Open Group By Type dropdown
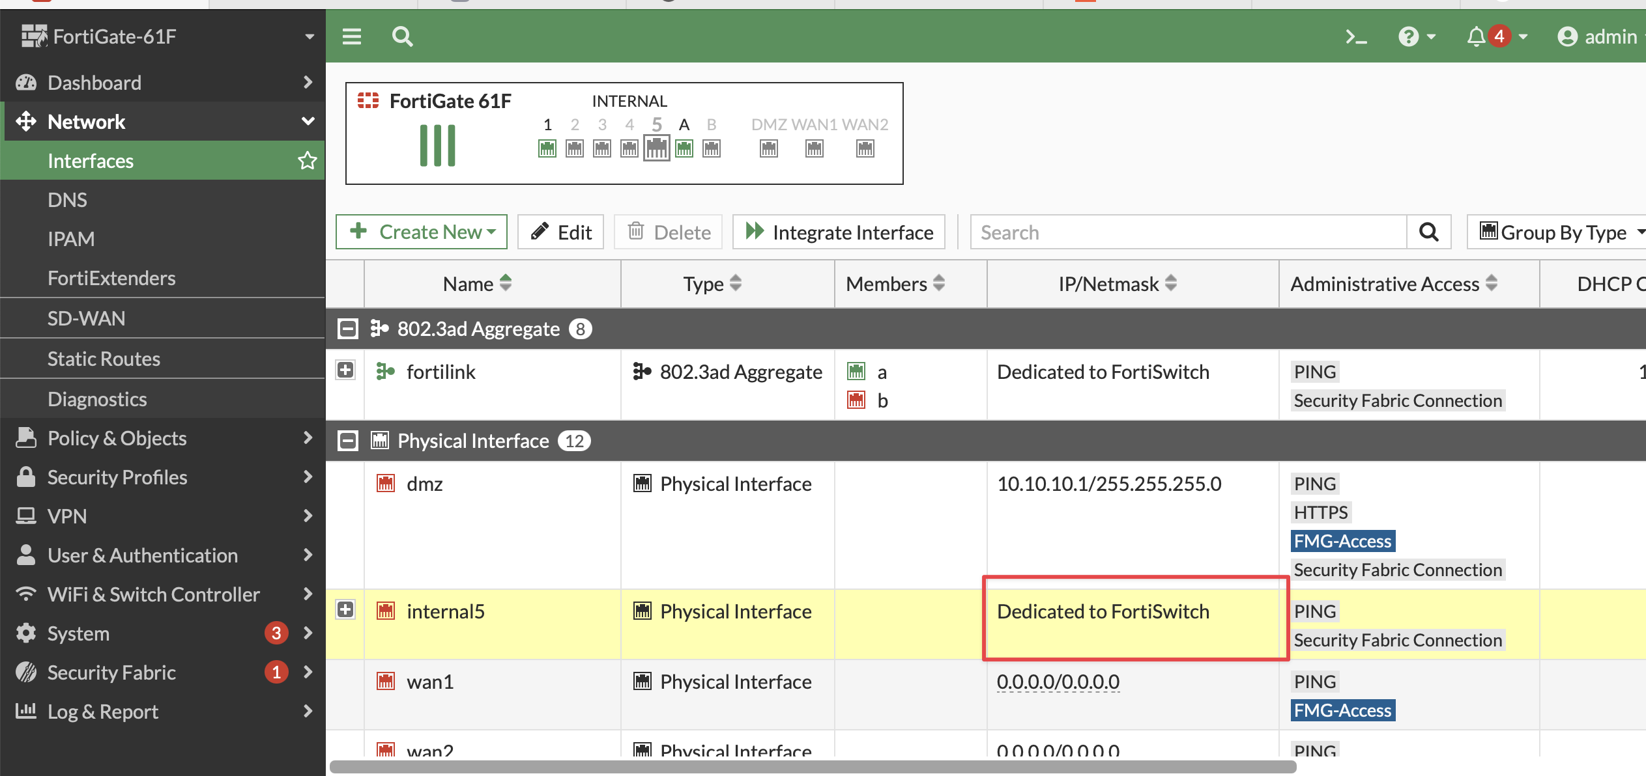The width and height of the screenshot is (1646, 776). click(x=1557, y=232)
